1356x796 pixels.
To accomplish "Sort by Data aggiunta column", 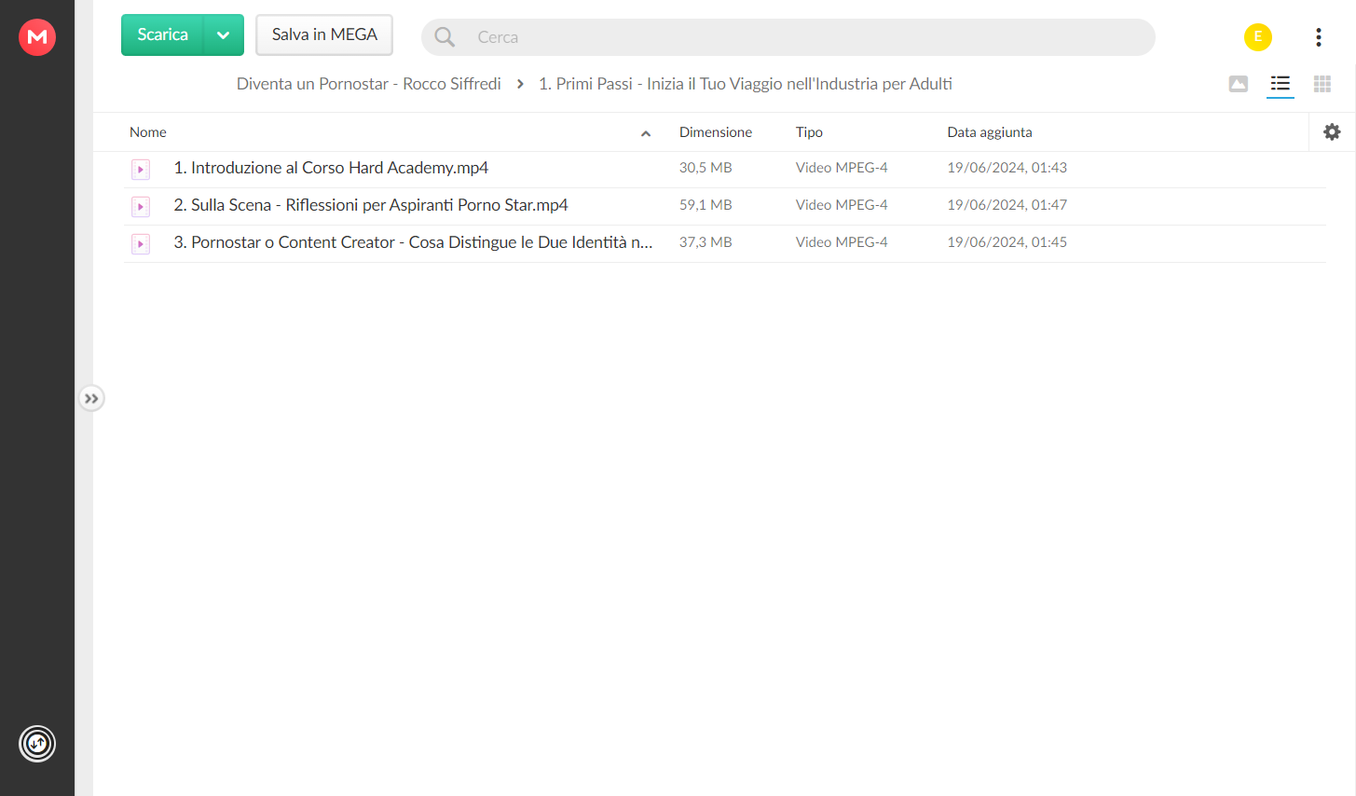I will click(x=990, y=132).
